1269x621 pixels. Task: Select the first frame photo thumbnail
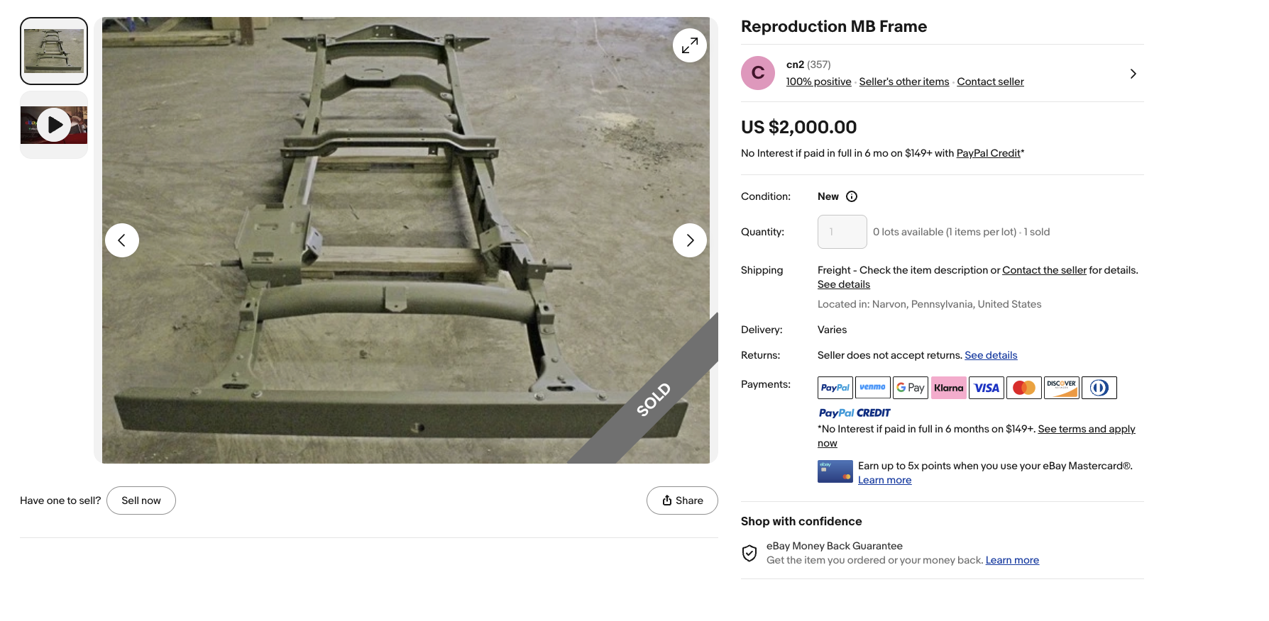click(x=54, y=51)
